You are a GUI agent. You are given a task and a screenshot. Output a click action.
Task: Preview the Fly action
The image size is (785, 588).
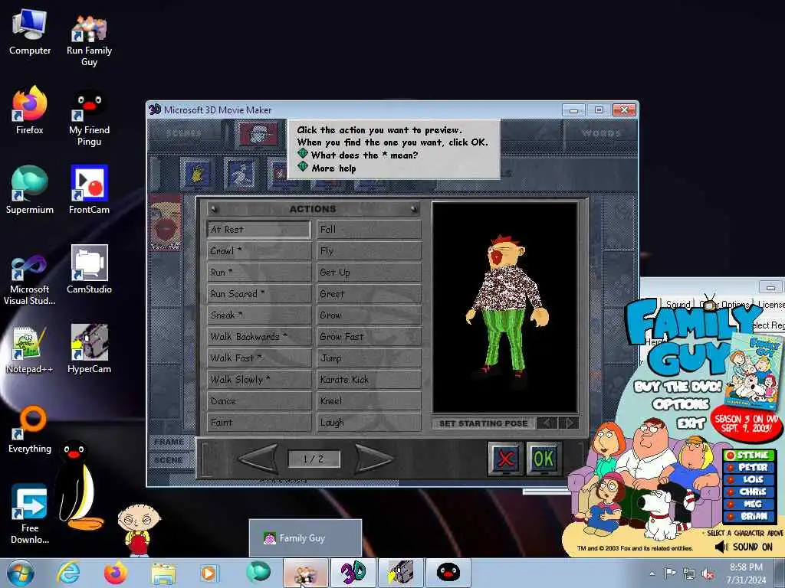point(369,251)
